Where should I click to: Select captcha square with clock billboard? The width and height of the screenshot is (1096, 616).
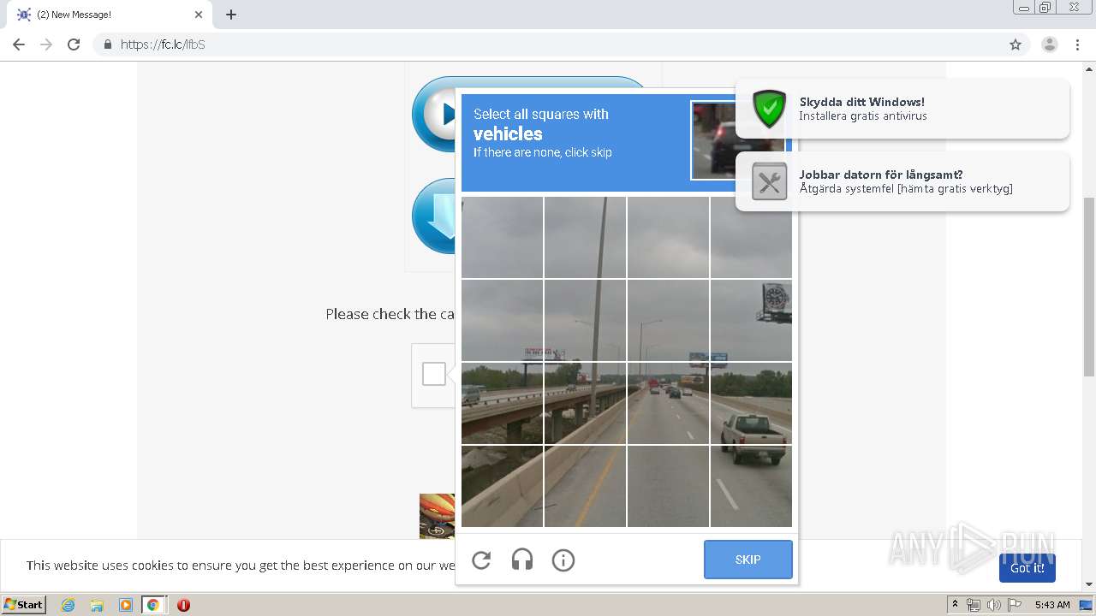coord(751,320)
